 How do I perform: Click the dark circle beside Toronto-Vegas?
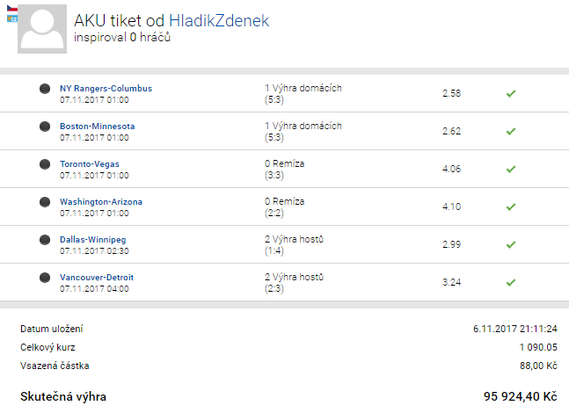45,164
